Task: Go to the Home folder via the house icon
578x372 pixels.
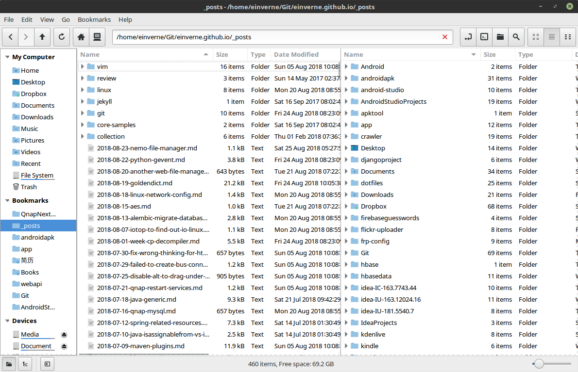Action: [81, 36]
